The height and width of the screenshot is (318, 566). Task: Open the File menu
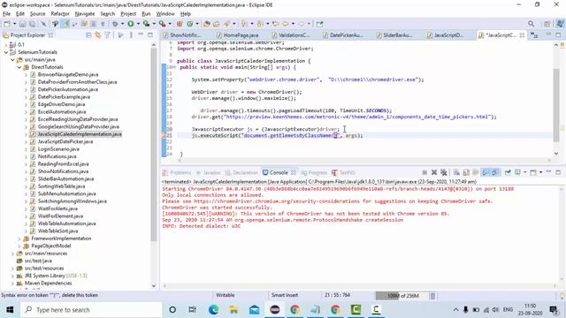pyautogui.click(x=6, y=14)
